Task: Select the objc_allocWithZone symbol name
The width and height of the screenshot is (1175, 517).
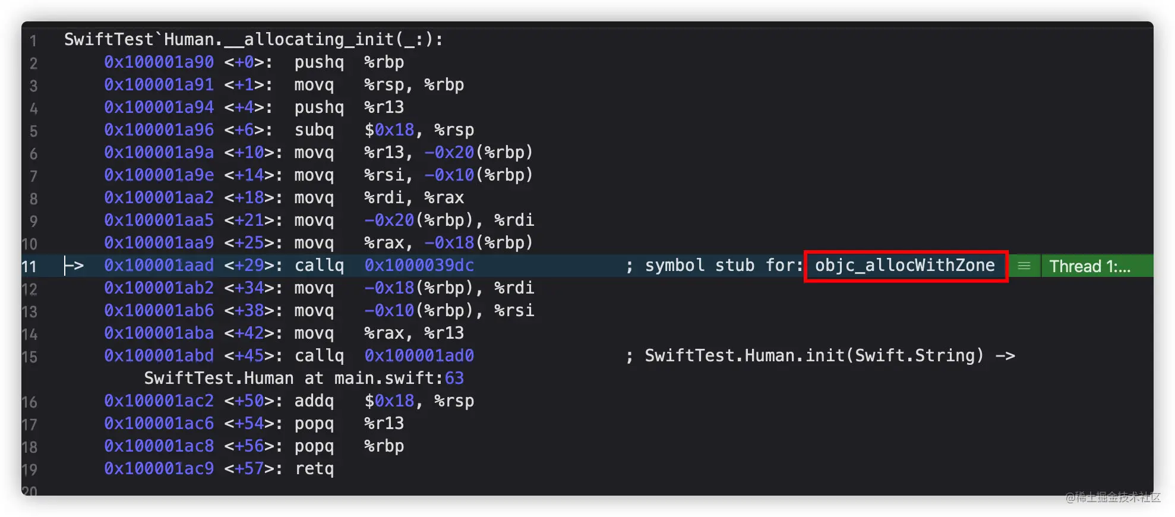Action: [905, 266]
